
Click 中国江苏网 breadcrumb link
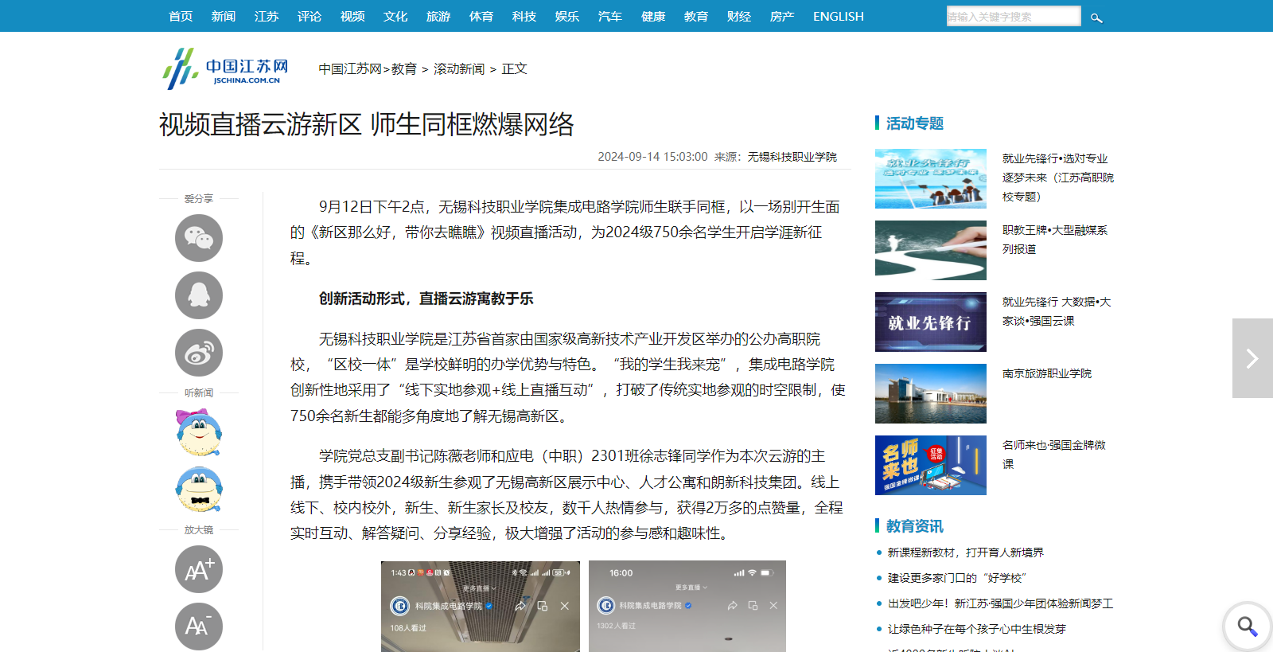point(351,69)
